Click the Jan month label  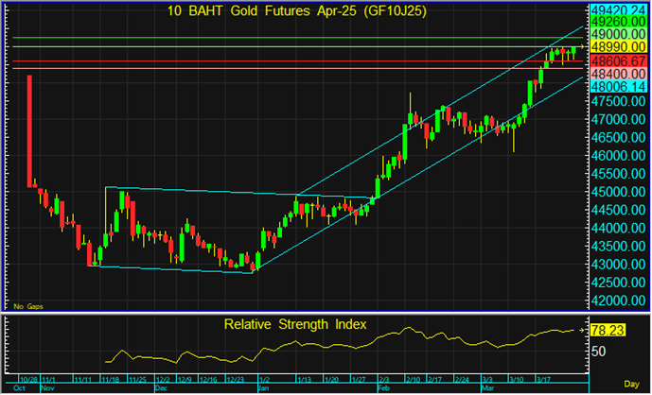[x=264, y=388]
